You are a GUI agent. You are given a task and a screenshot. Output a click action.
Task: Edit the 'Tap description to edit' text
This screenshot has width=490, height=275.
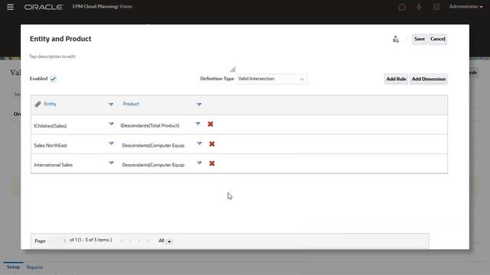(53, 57)
